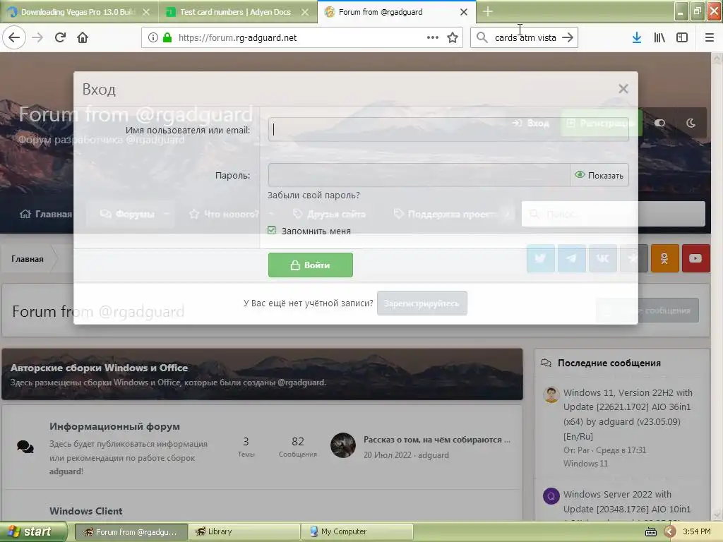This screenshot has width=723, height=542.
Task: Click the night mode moon icon
Action: pyautogui.click(x=691, y=123)
